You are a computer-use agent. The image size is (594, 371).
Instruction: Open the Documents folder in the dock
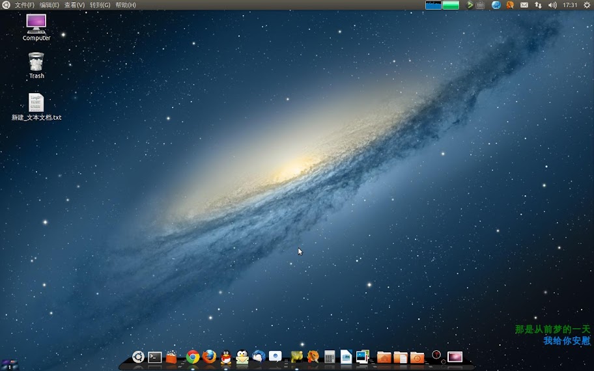click(401, 357)
